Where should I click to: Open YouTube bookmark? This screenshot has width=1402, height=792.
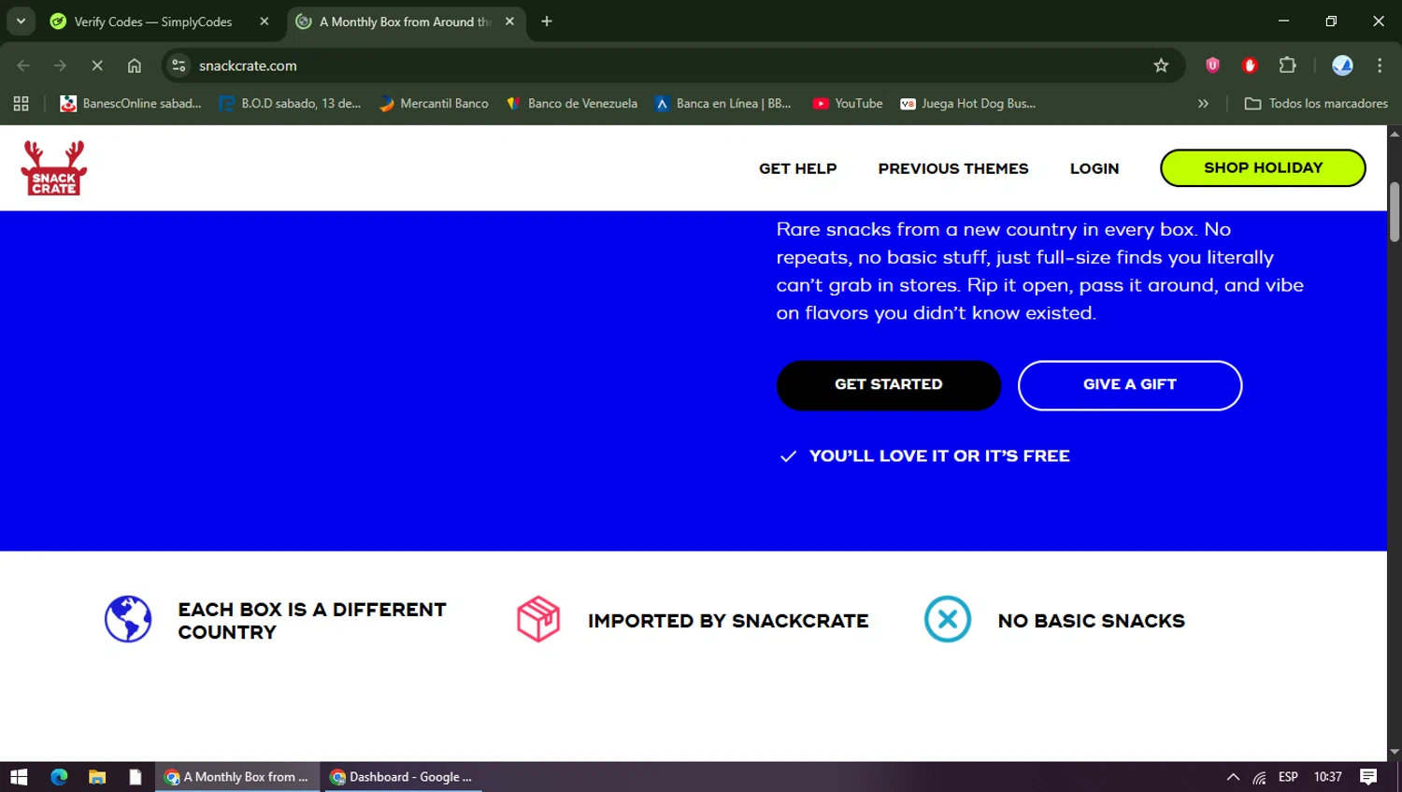(x=847, y=104)
